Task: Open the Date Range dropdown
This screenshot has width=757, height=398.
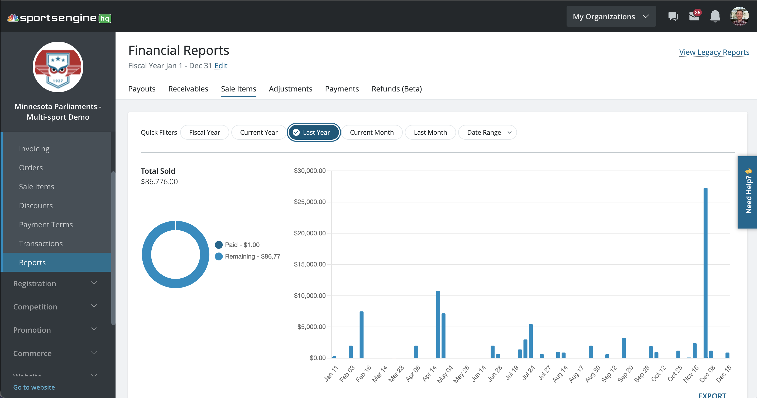Action: pyautogui.click(x=487, y=133)
